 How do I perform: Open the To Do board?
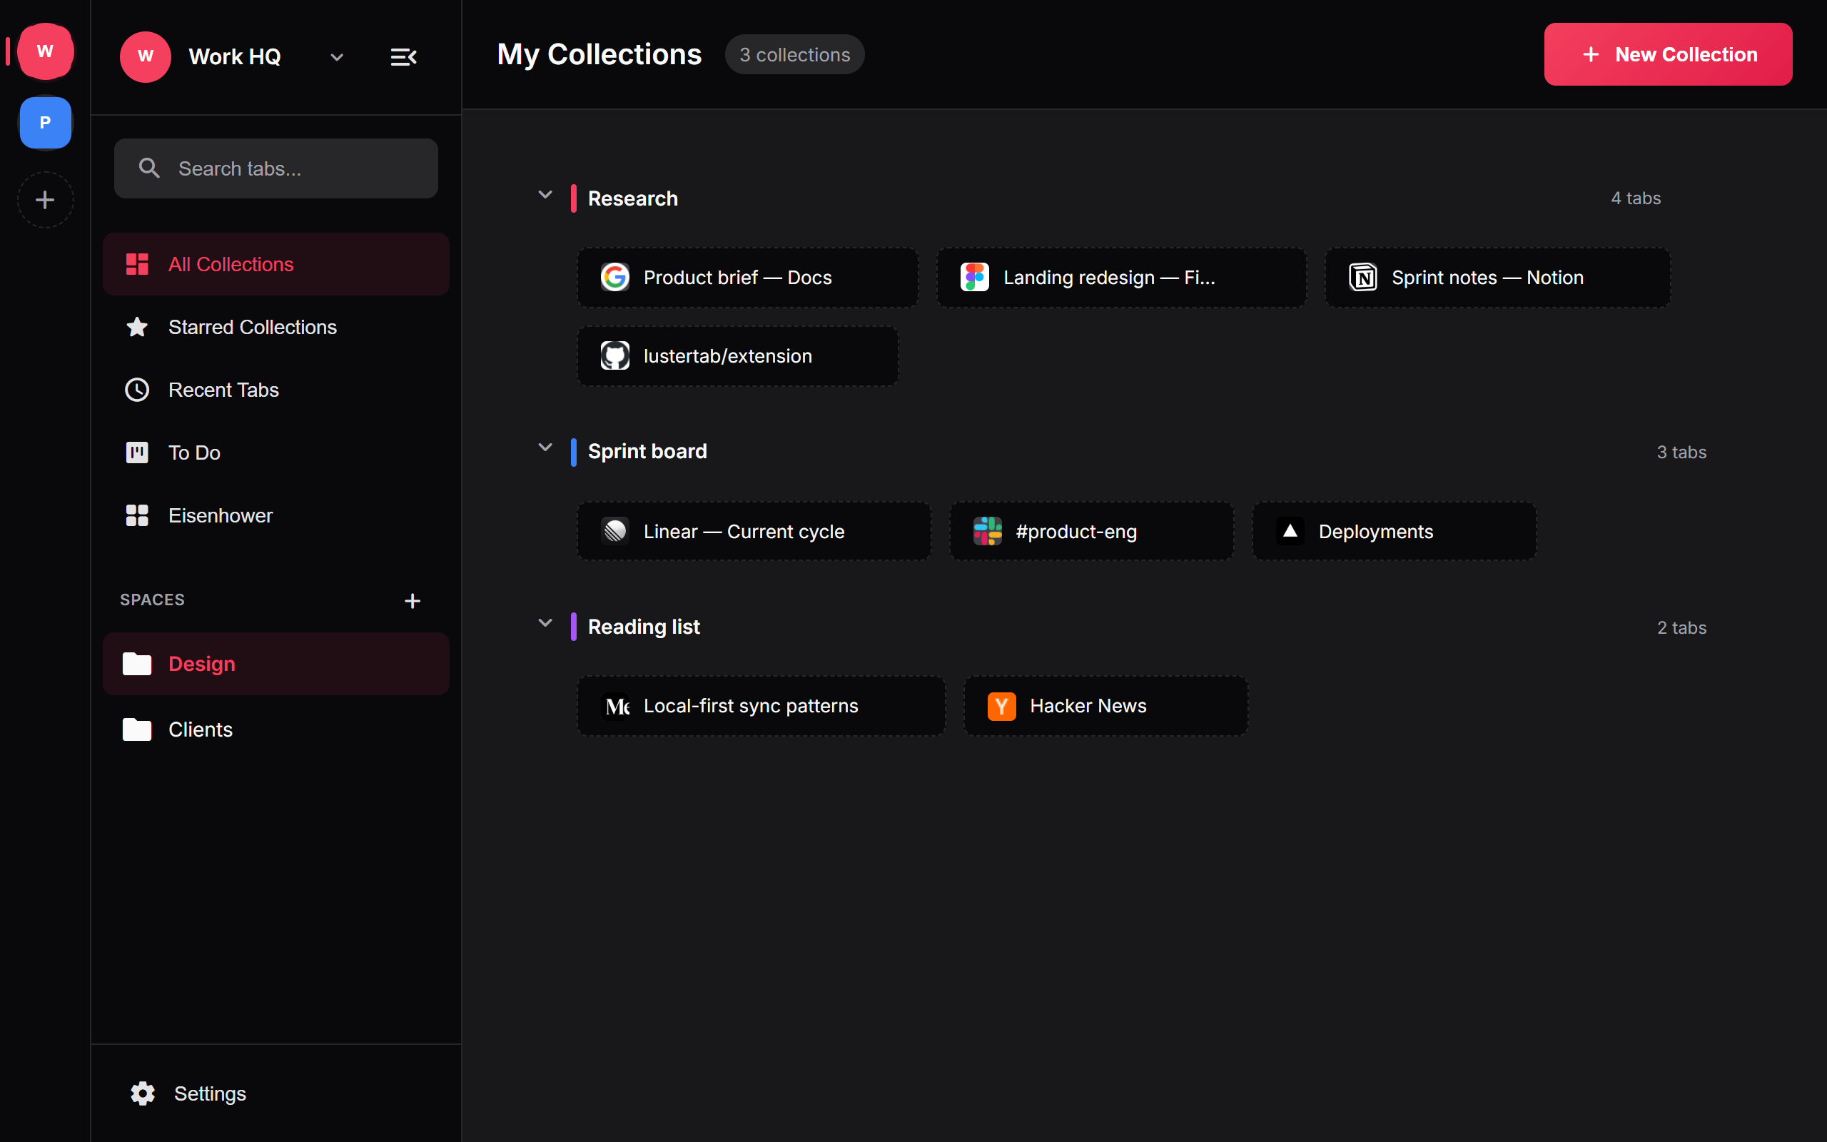[x=275, y=453]
